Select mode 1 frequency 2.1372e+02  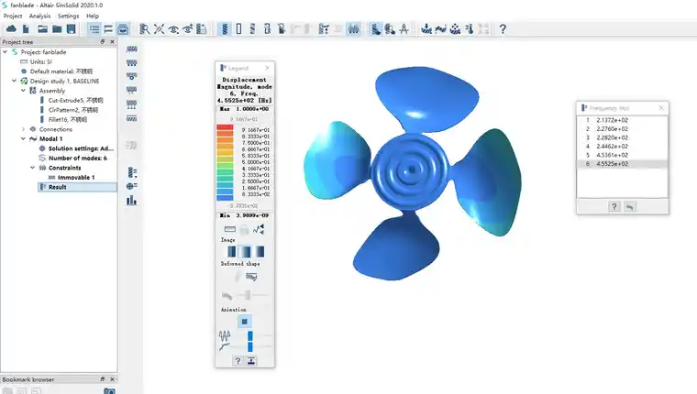point(623,120)
